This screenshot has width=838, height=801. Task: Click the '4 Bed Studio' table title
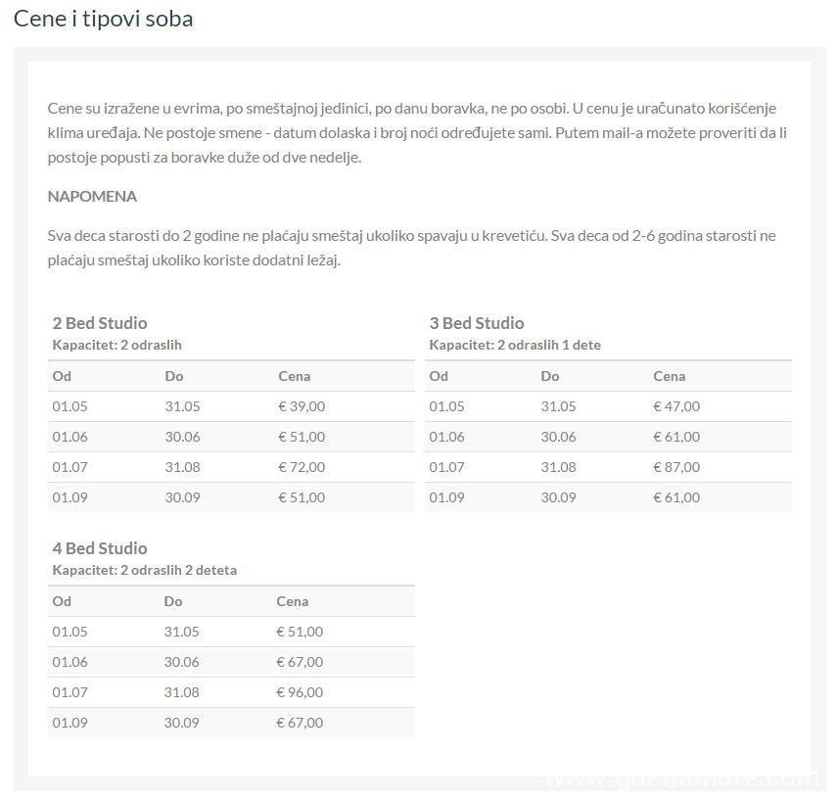(x=100, y=548)
